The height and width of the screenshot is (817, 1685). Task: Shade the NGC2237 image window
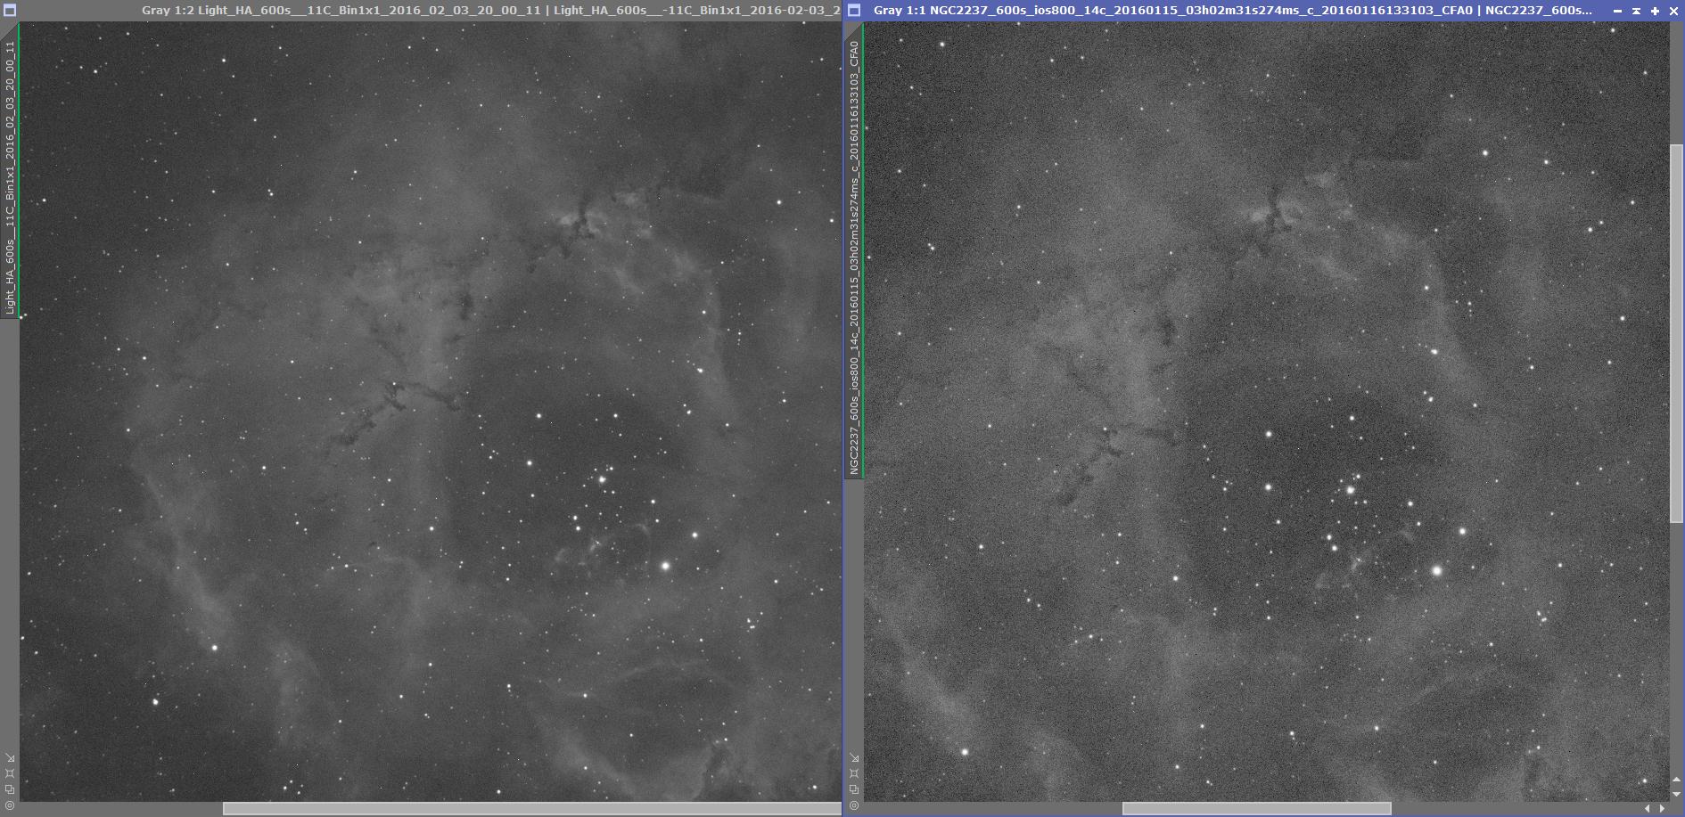(x=1636, y=11)
